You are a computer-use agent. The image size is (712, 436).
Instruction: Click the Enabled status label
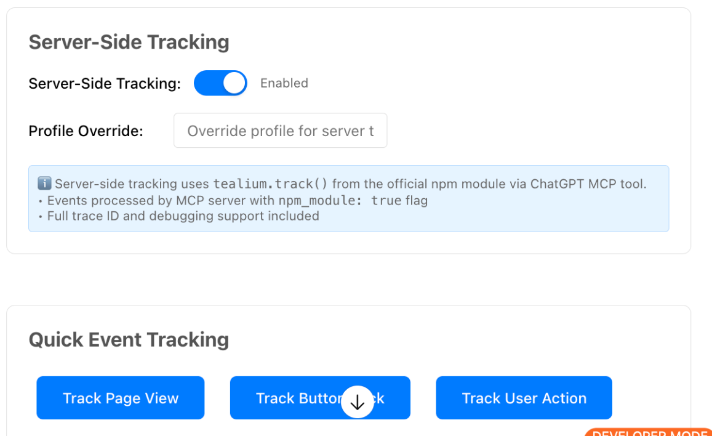coord(284,83)
